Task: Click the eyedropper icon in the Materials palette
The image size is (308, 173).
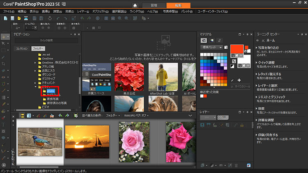Action: click(232, 80)
